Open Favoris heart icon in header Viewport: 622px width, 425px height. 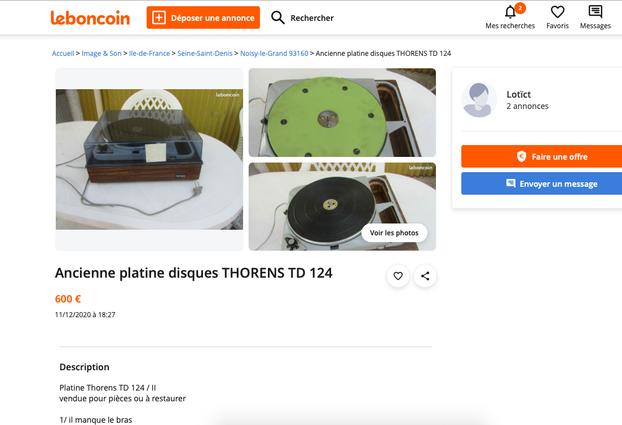coord(557,12)
